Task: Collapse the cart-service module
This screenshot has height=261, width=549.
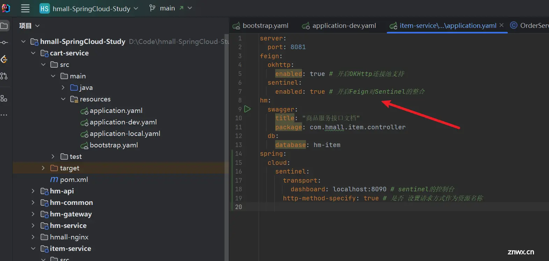Action: (x=33, y=53)
